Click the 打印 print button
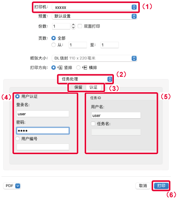The width and height of the screenshot is (177, 199). [x=161, y=186]
